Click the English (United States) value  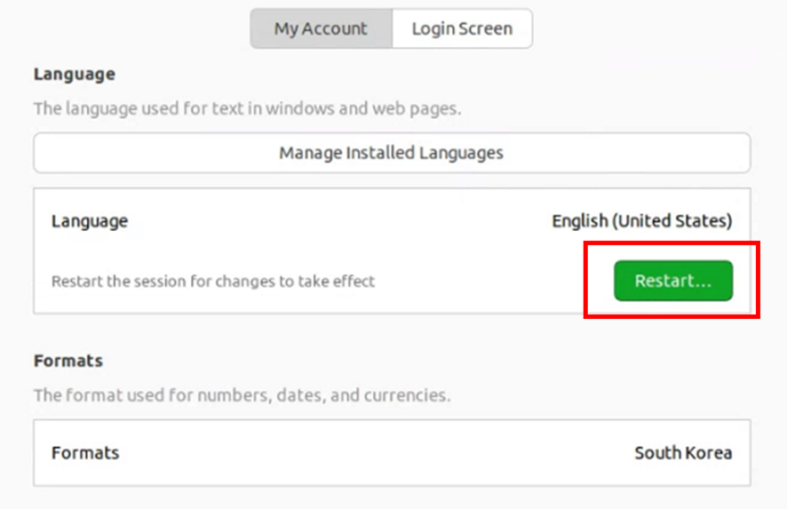[x=642, y=221]
